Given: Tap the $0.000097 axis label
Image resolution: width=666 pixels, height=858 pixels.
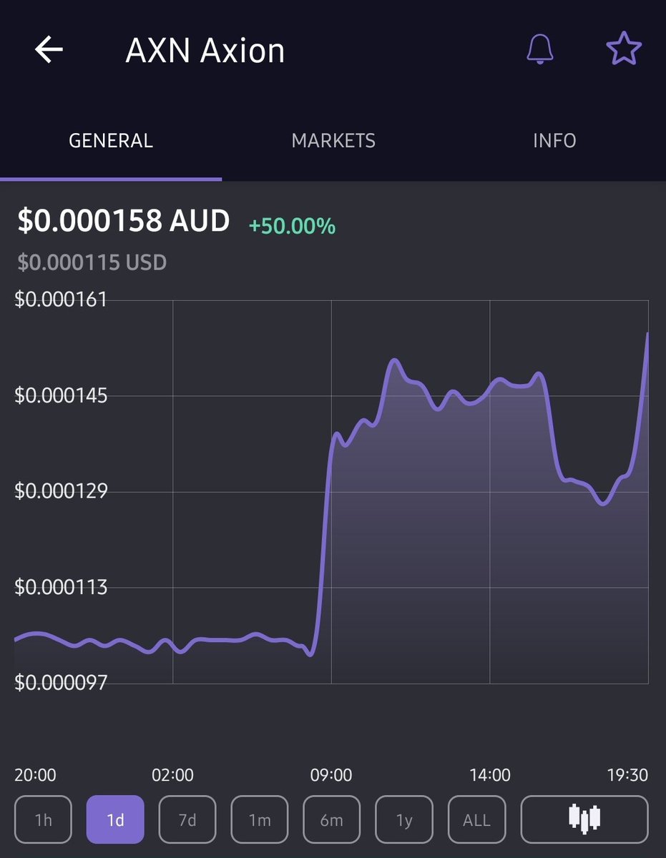Looking at the screenshot, I should coord(61,682).
